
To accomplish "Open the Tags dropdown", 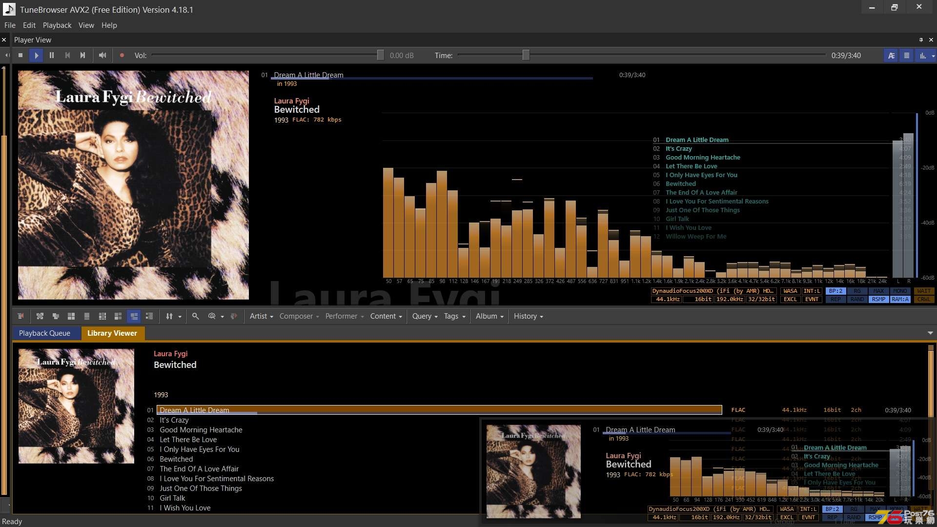I will point(454,316).
